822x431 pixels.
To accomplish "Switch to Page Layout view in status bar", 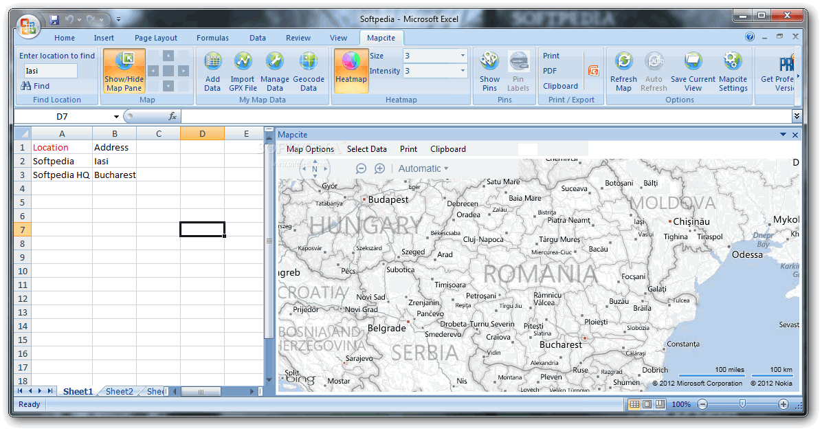I will click(647, 404).
